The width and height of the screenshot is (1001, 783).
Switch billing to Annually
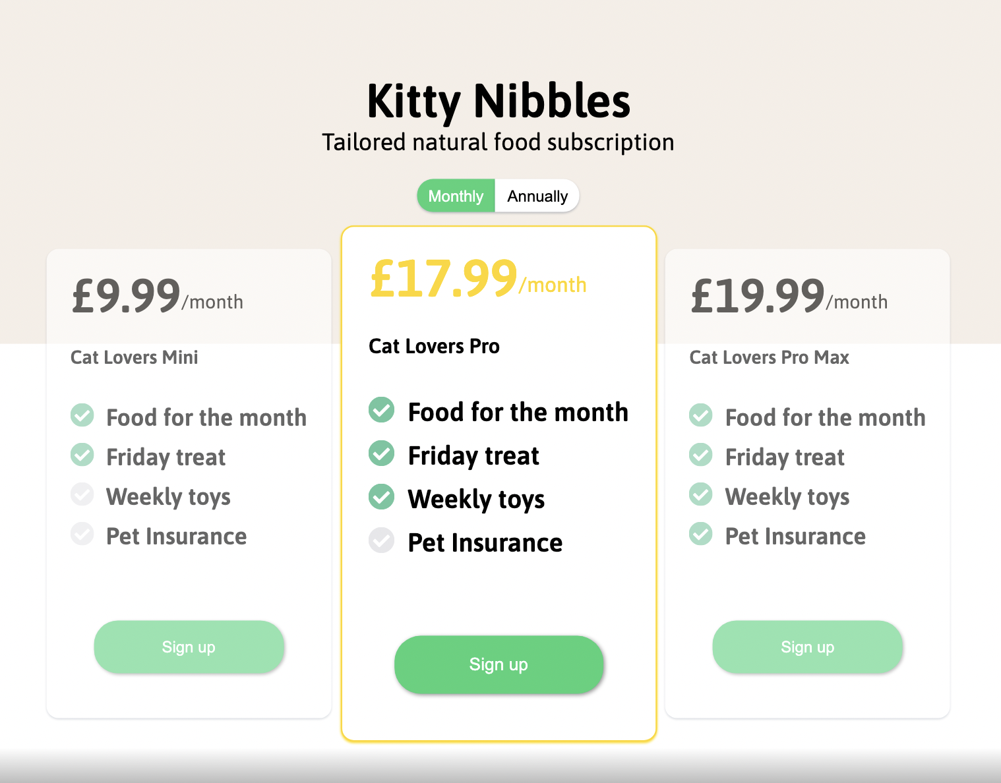coord(537,196)
